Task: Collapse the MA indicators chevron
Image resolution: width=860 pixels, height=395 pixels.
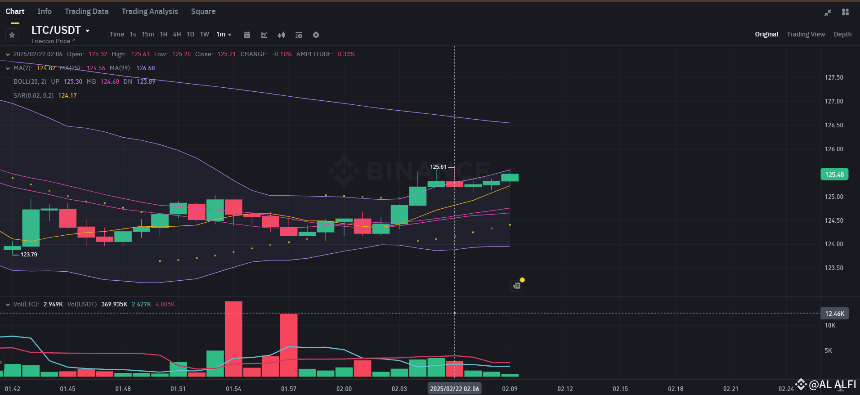Action: [x=8, y=68]
